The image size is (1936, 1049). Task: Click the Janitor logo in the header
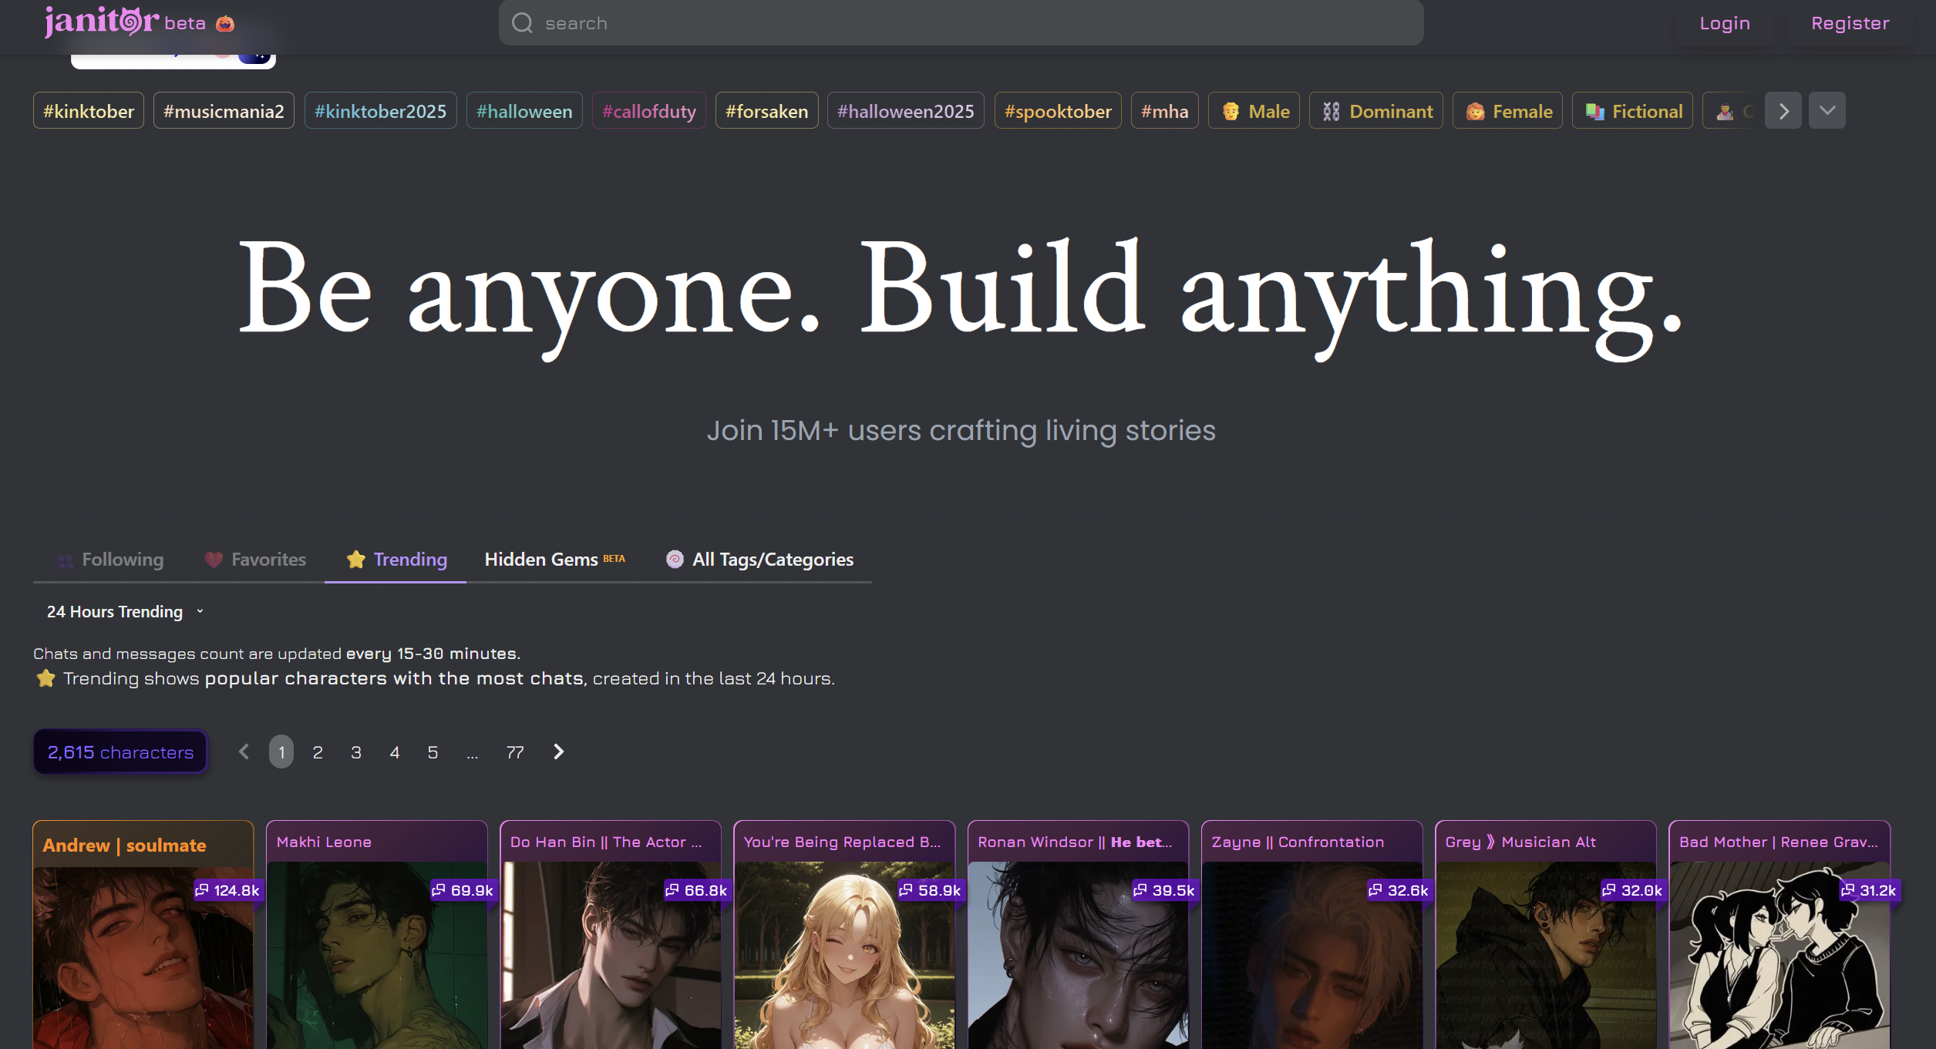tap(102, 22)
